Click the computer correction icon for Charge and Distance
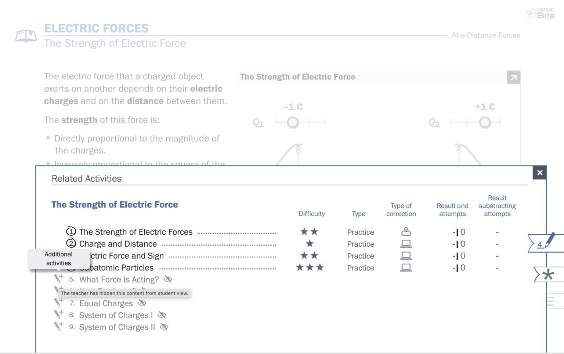The width and height of the screenshot is (564, 354). tap(406, 244)
